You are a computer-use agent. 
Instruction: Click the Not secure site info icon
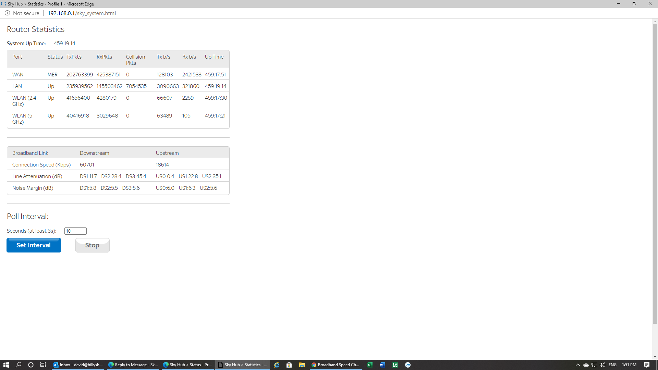click(x=7, y=13)
